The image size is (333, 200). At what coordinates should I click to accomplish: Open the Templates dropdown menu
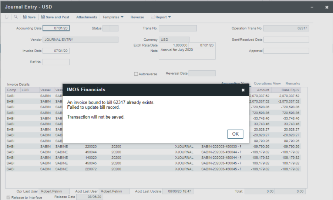tap(113, 17)
